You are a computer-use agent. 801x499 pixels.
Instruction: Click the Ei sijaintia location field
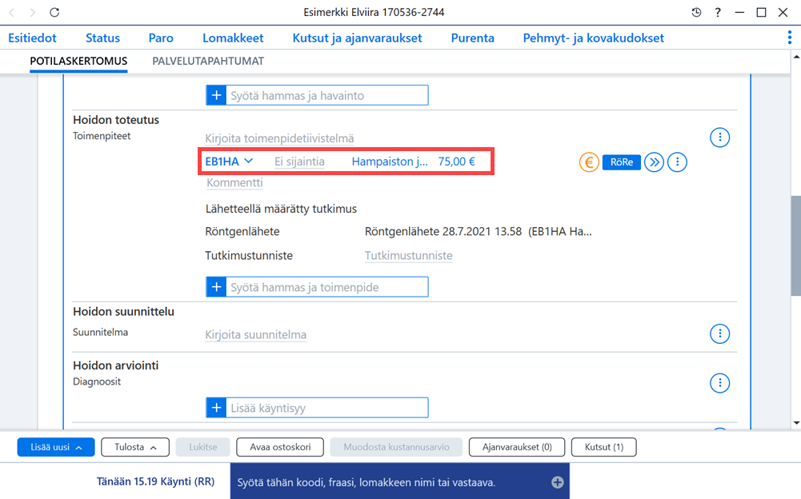299,162
